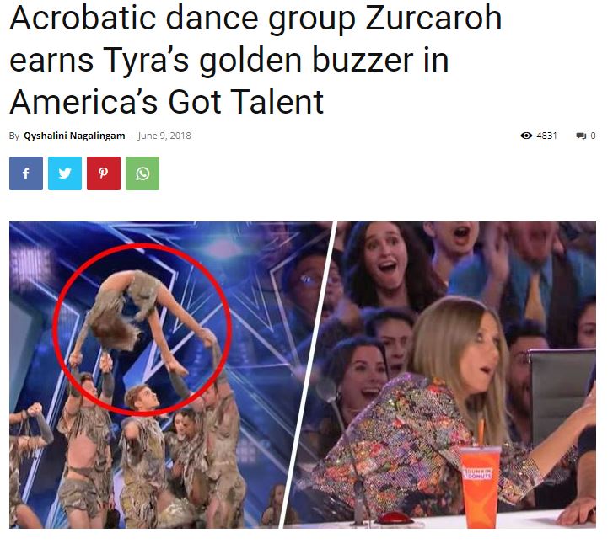
Task: Click the white divider between photos
Action: pyautogui.click(x=308, y=375)
